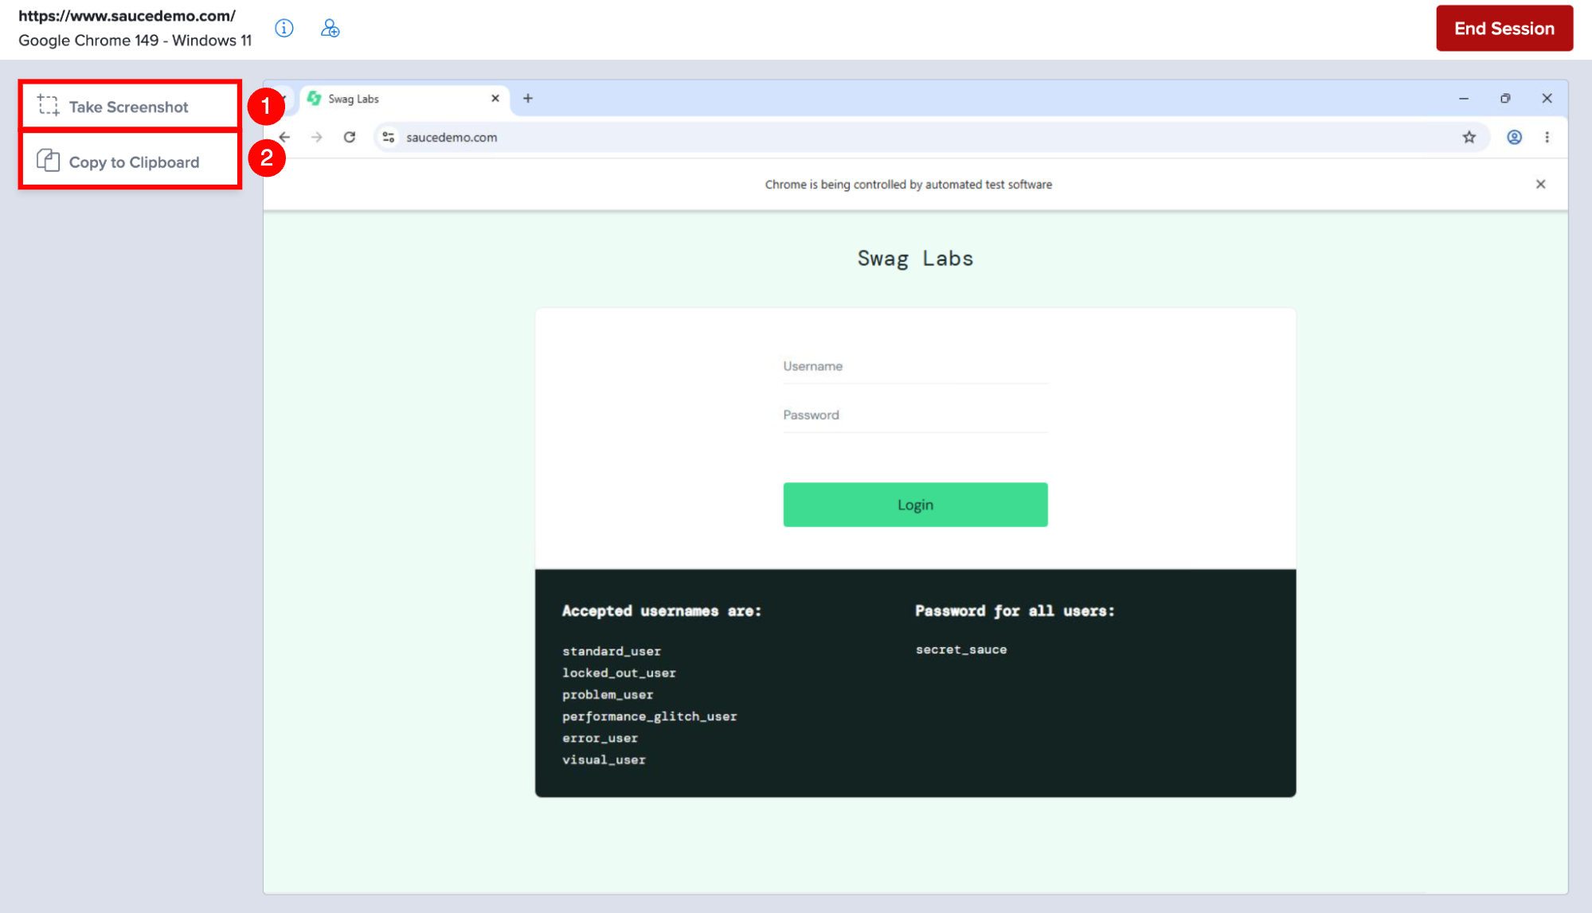Click Copy to Clipboard
The width and height of the screenshot is (1592, 913).
pyautogui.click(x=130, y=162)
